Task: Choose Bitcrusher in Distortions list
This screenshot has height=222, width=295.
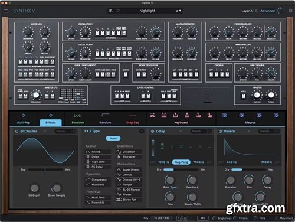Action: click(x=129, y=157)
